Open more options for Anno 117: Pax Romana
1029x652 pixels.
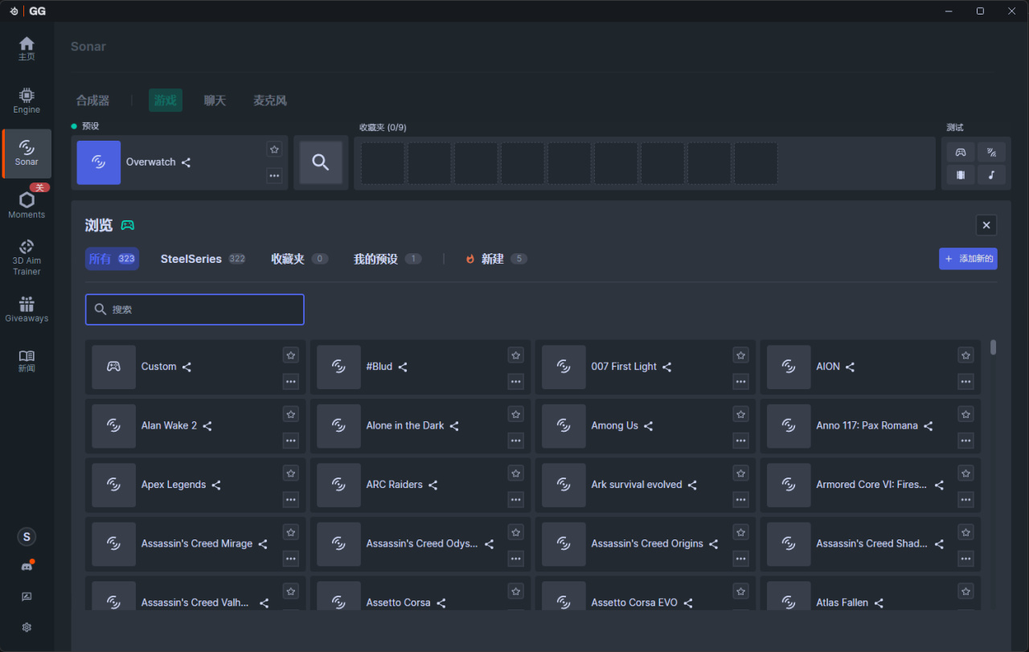[966, 441]
